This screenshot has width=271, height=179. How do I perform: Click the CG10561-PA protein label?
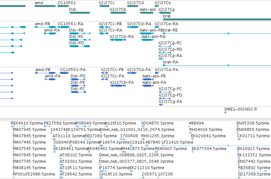tap(73, 70)
